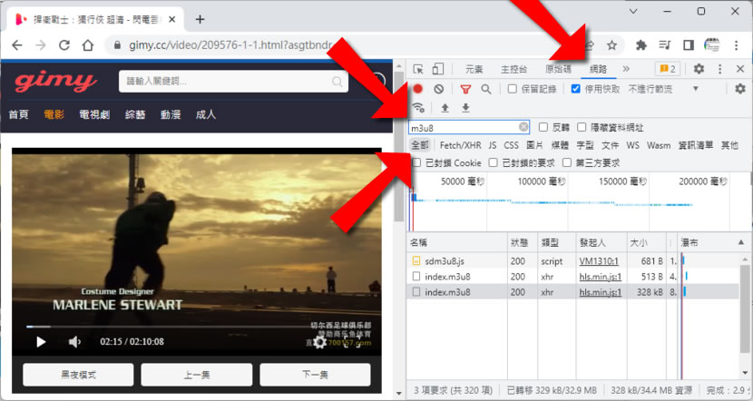The height and width of the screenshot is (401, 753).
Task: Open VM1310:1 initiator link
Action: [x=599, y=261]
